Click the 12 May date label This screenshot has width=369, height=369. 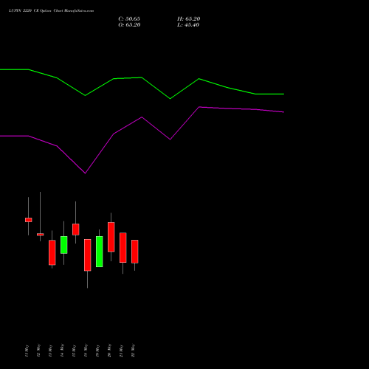click(x=38, y=351)
